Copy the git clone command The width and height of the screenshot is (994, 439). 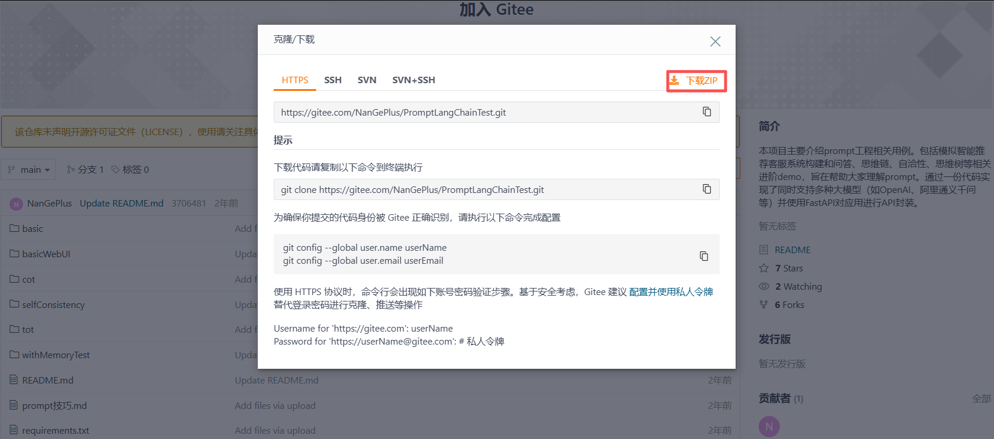(x=707, y=189)
